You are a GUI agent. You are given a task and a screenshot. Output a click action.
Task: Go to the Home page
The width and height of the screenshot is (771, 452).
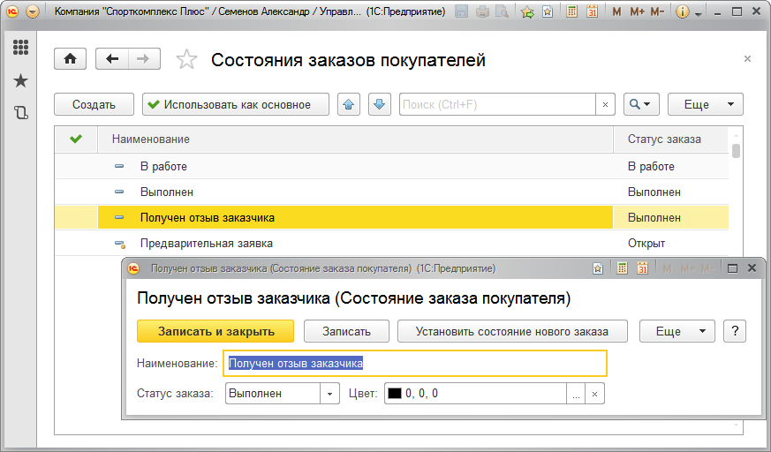[71, 59]
